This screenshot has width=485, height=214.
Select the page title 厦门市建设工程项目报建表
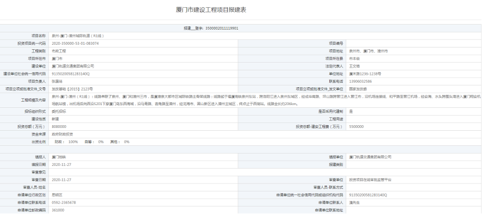coord(211,10)
